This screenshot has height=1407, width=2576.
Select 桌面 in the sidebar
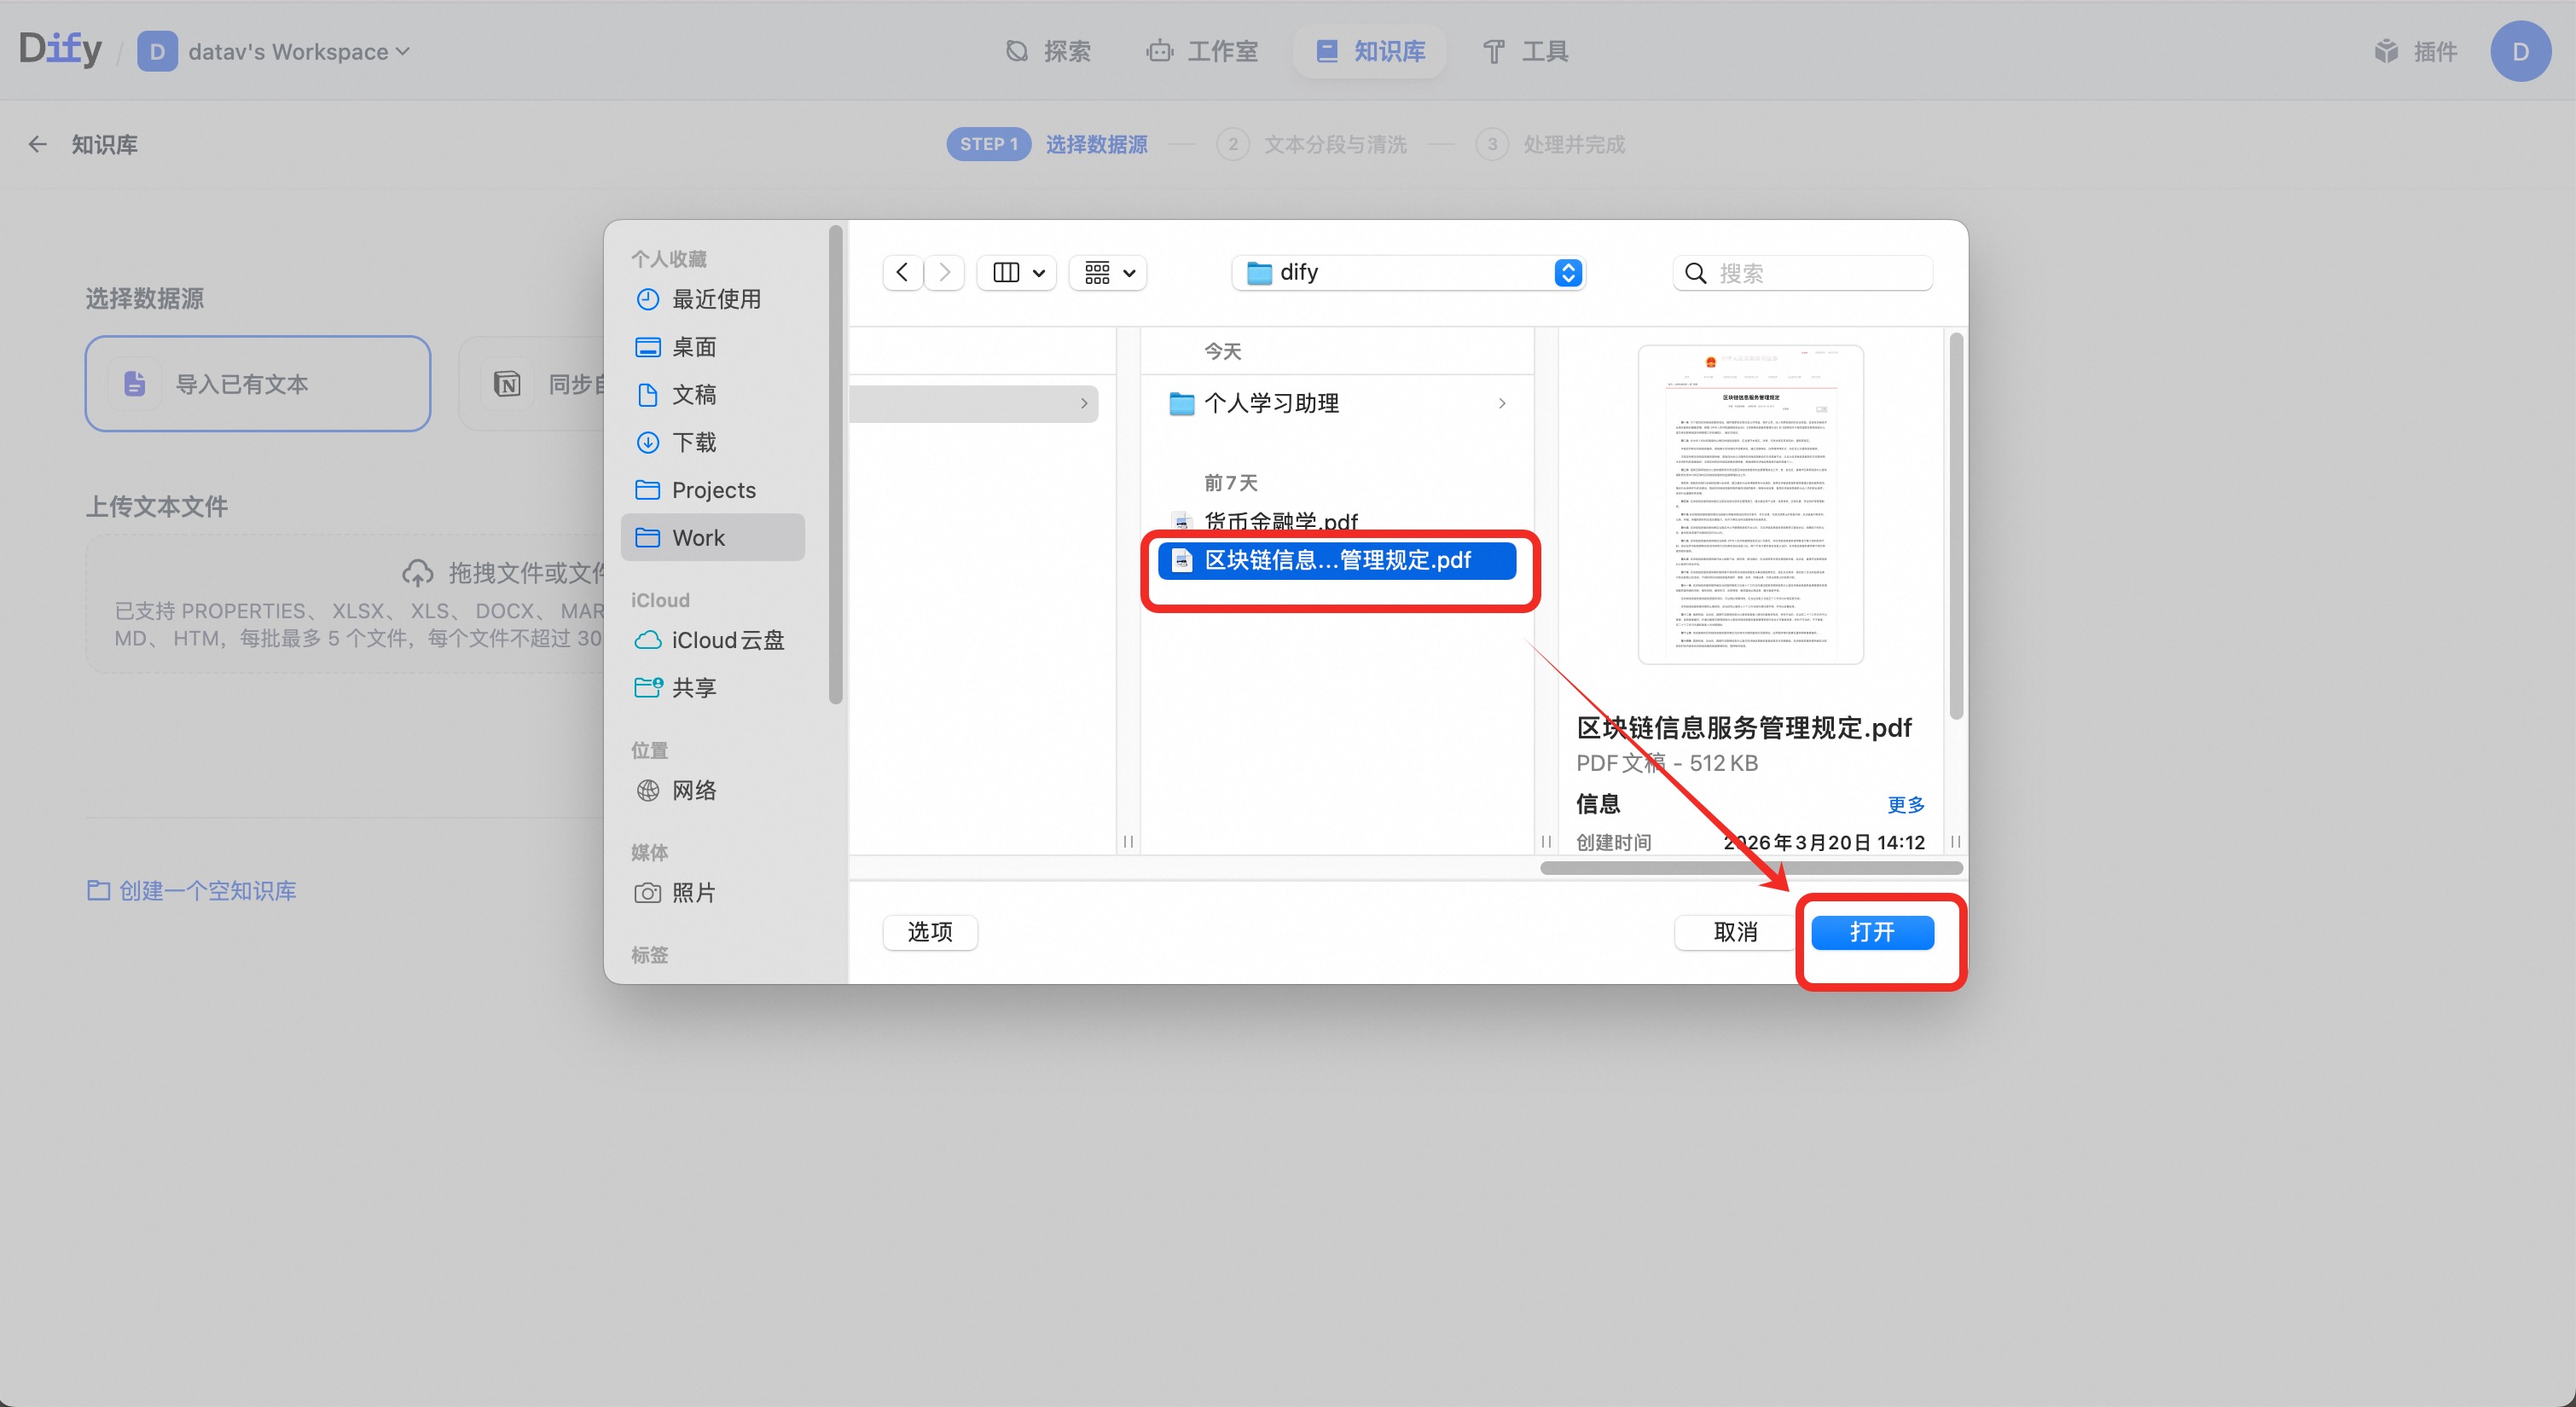693,347
